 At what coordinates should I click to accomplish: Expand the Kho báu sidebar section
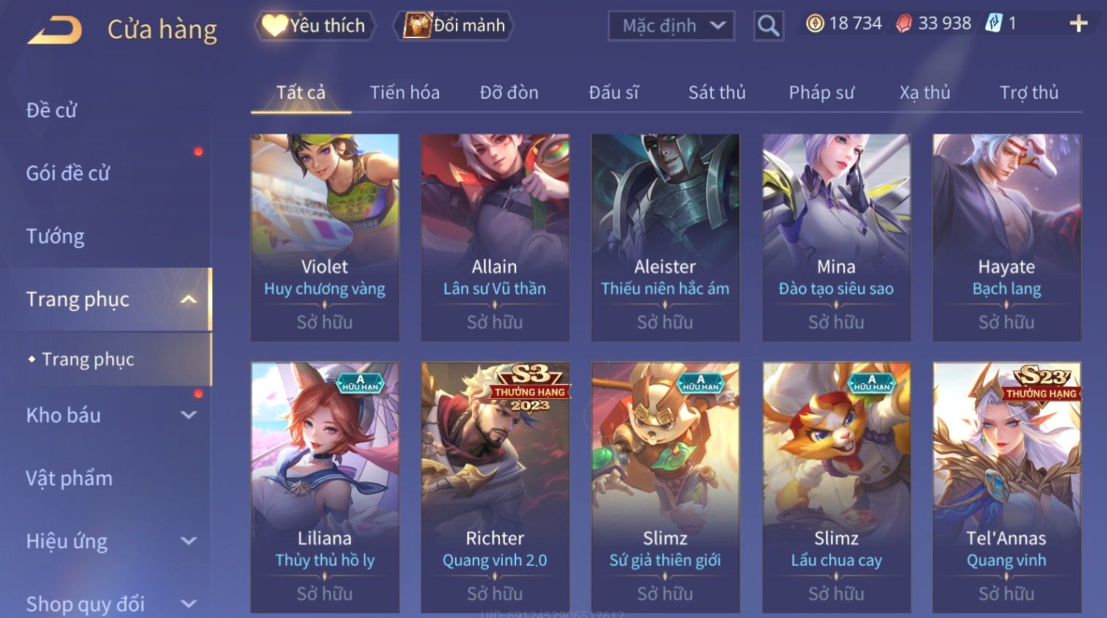click(189, 415)
